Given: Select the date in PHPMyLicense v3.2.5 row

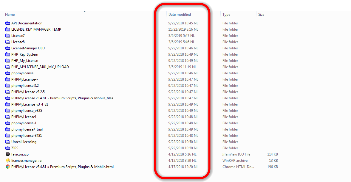Looking at the screenshot, I should point(183,92).
